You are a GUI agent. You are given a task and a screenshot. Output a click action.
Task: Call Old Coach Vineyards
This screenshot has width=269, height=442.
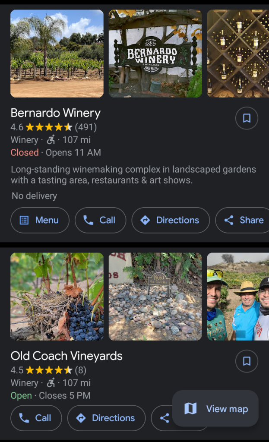point(36,418)
